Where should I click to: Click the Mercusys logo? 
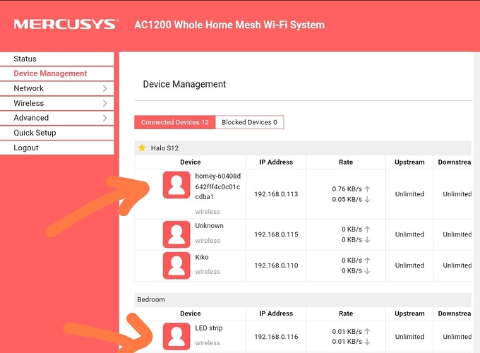coord(66,24)
